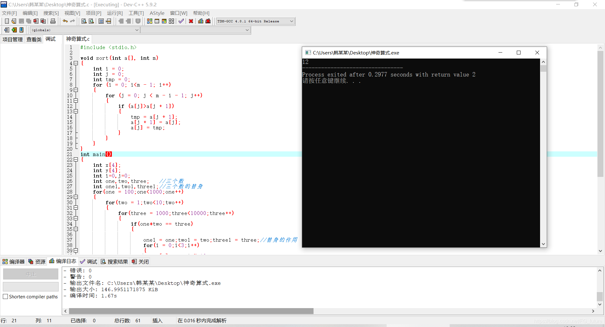The image size is (605, 327).
Task: Click the blue bookmark icon on second toolbar row
Action: click(x=21, y=30)
